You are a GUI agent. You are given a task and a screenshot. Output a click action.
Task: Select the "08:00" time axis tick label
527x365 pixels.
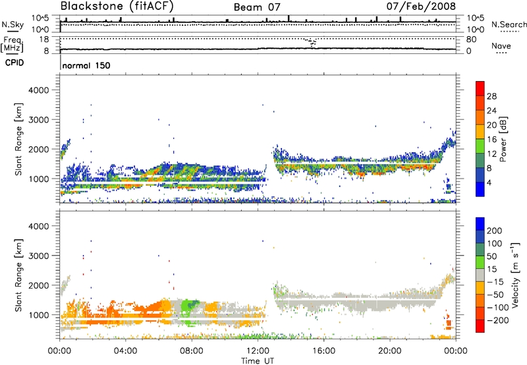tap(191, 351)
